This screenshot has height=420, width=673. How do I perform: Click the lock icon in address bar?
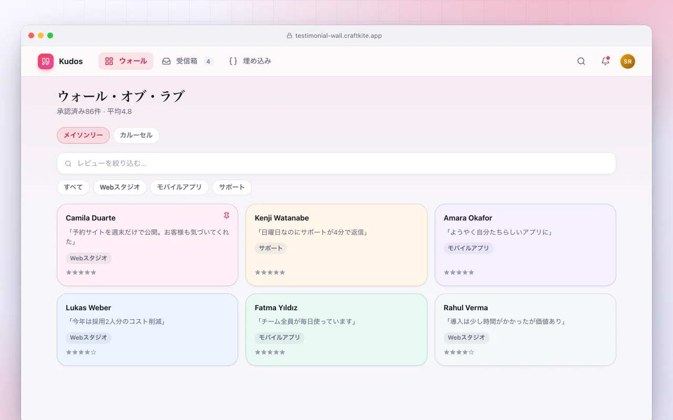click(289, 36)
